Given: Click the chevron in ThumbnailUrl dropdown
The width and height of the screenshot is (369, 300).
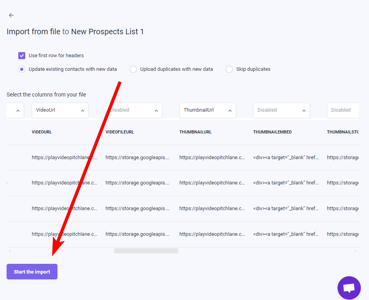Looking at the screenshot, I should tap(230, 111).
